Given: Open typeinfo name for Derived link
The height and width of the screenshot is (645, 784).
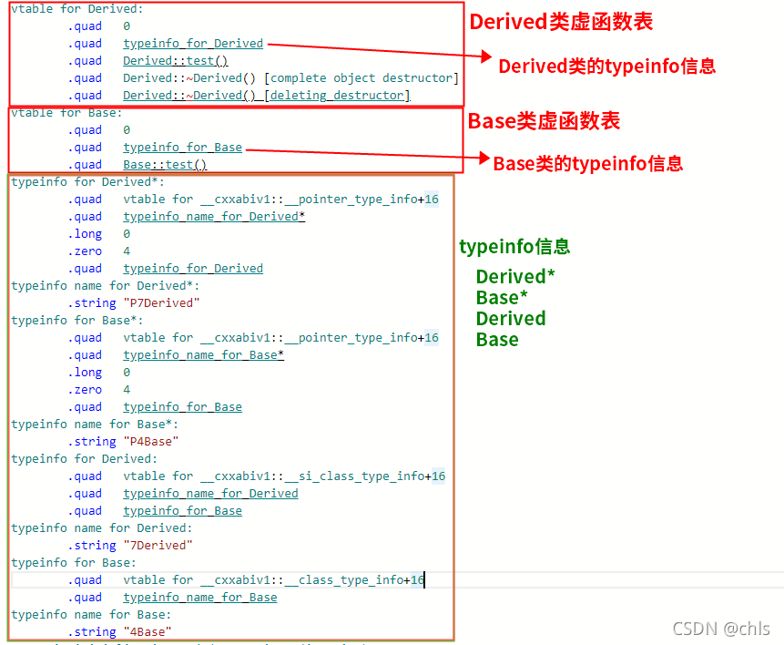Looking at the screenshot, I should (210, 494).
